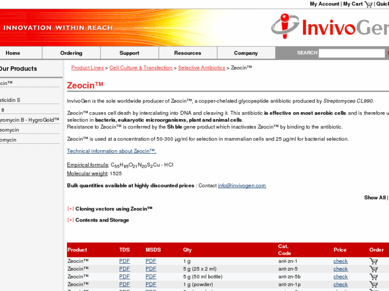
Task: Open the Ordering menu
Action: click(x=71, y=53)
